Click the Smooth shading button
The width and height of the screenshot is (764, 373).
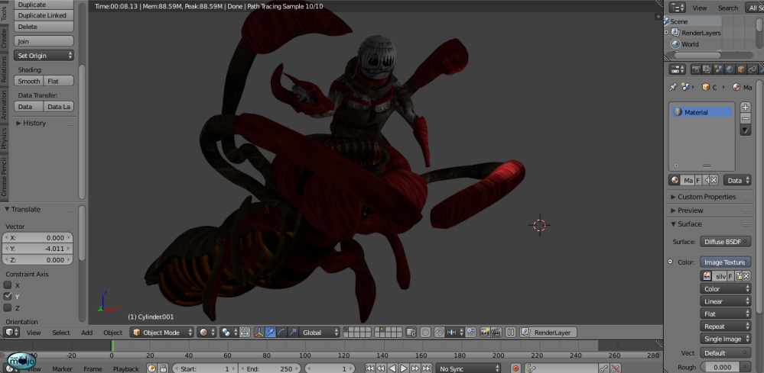pyautogui.click(x=29, y=81)
